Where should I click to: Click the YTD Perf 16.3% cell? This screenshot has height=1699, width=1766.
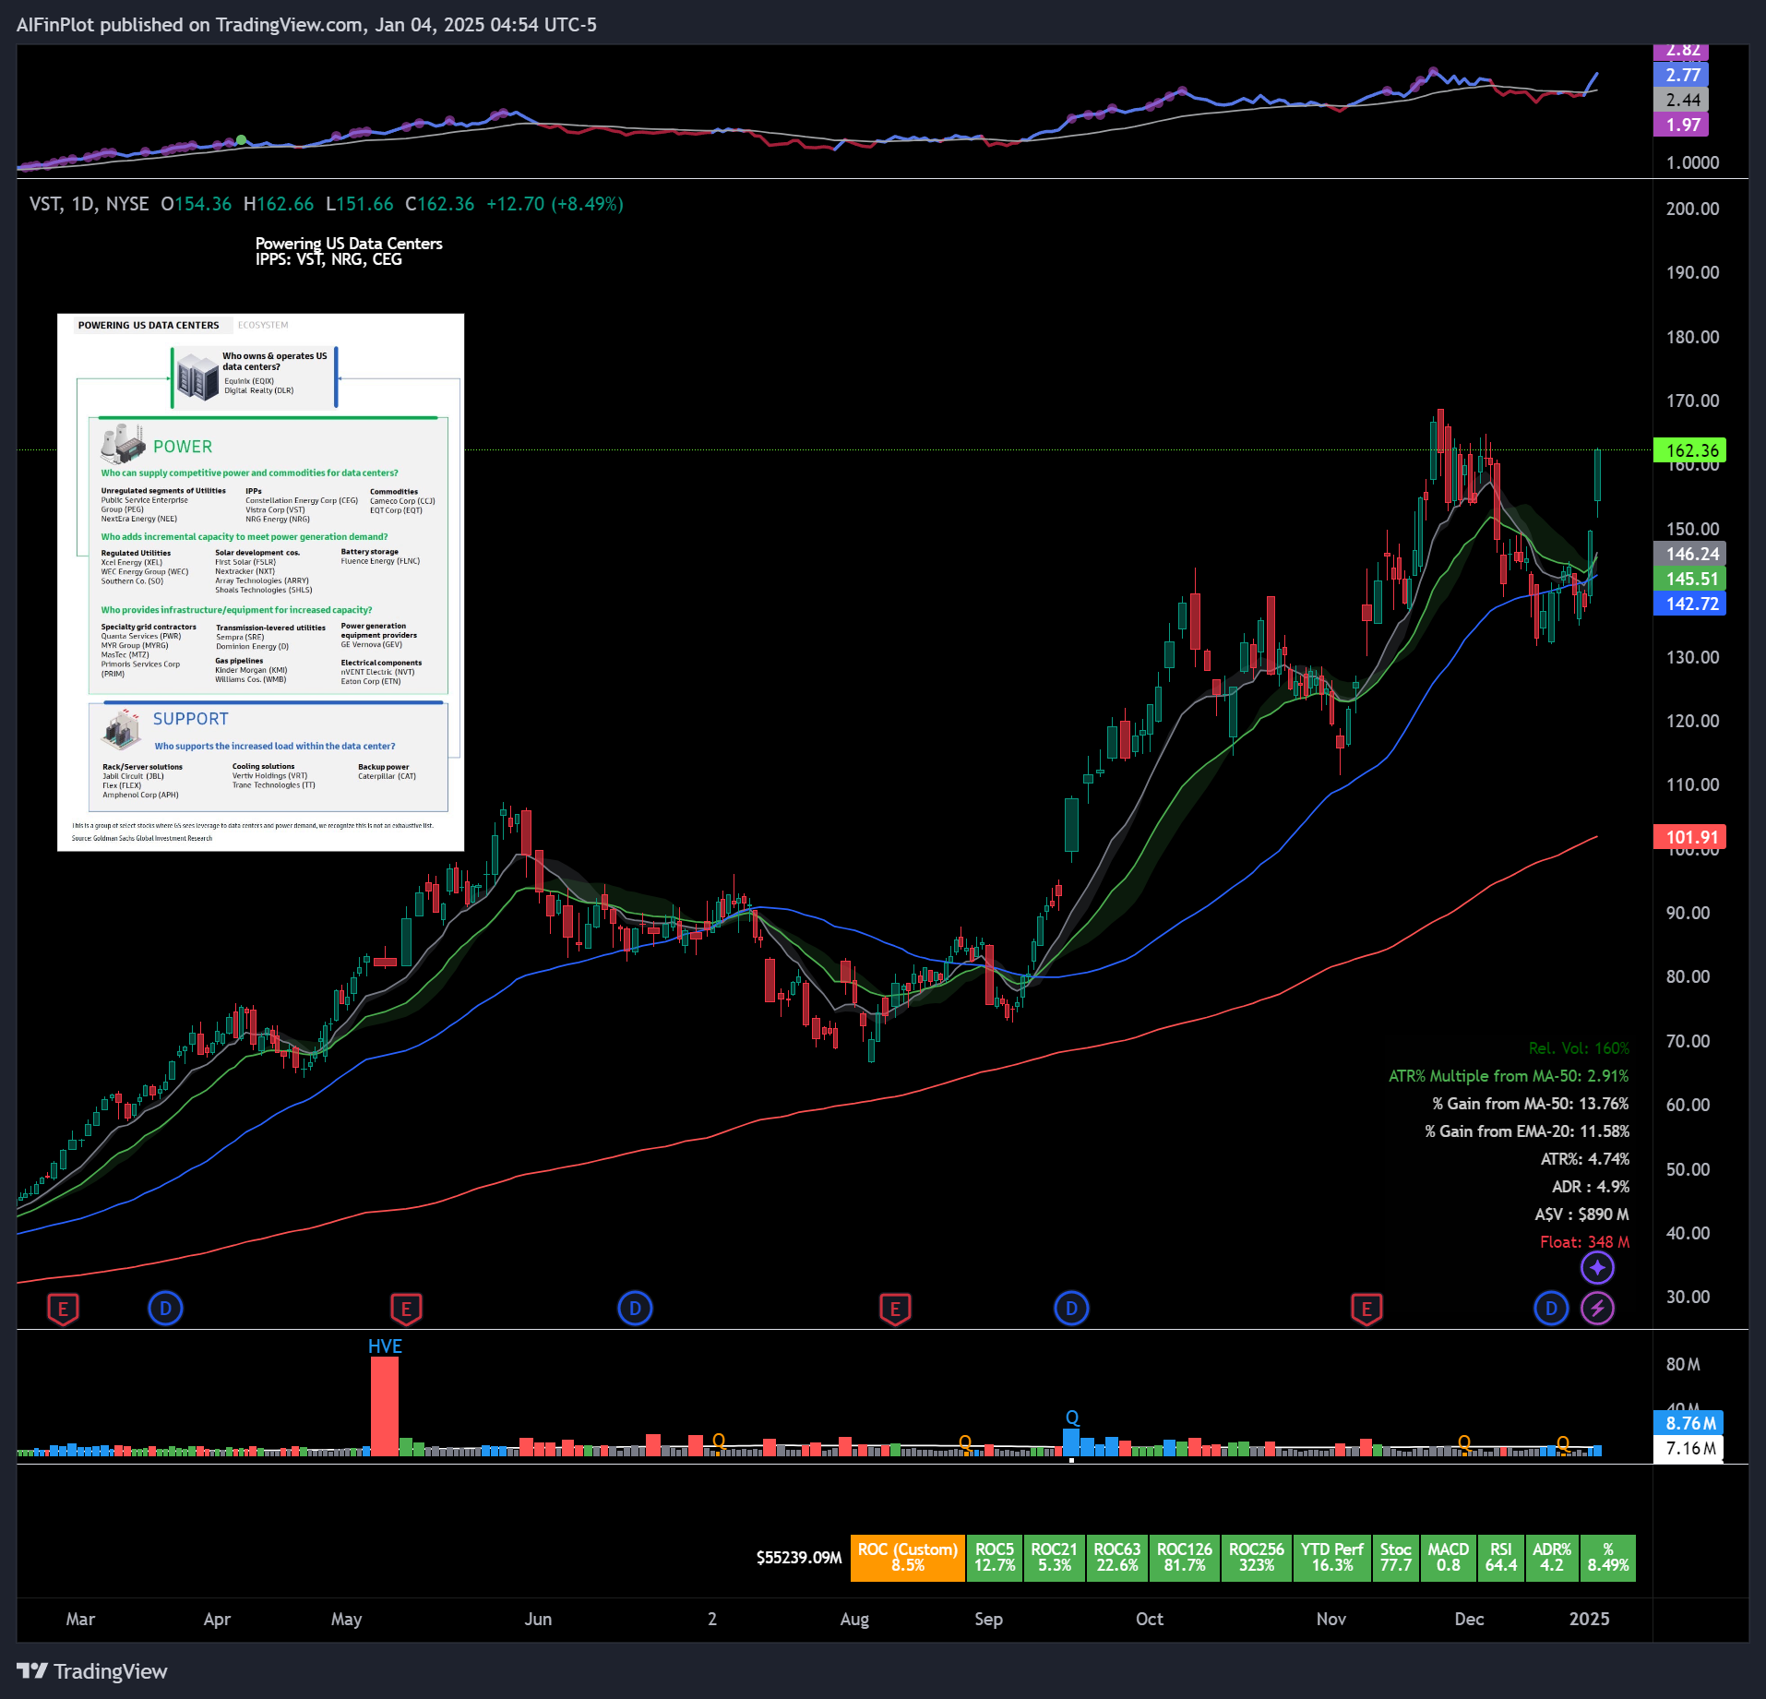(x=1331, y=1558)
